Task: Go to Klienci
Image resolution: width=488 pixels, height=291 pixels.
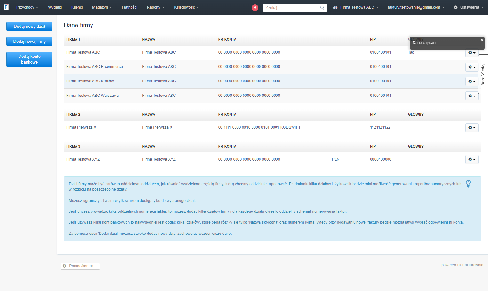Action: point(77,7)
